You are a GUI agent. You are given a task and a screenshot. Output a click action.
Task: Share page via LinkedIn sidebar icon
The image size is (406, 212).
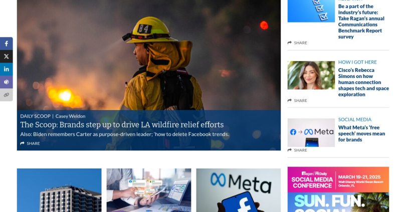click(x=6, y=69)
